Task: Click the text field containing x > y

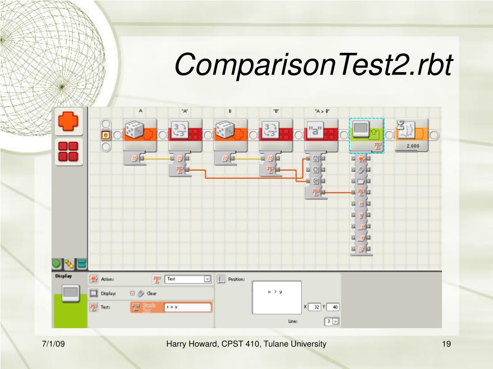Action: pyautogui.click(x=187, y=307)
